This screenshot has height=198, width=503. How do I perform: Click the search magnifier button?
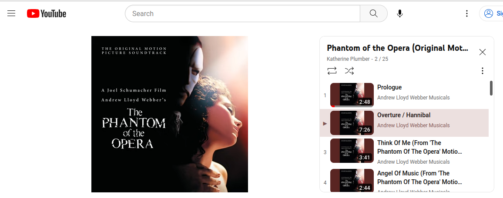(373, 13)
